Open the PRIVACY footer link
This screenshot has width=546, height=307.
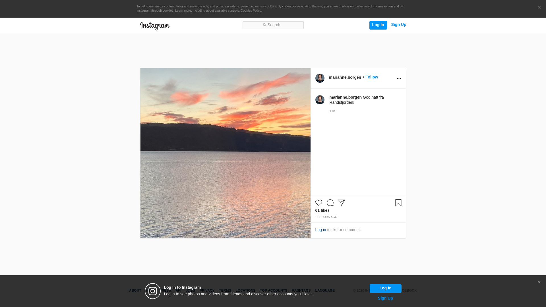(x=207, y=291)
